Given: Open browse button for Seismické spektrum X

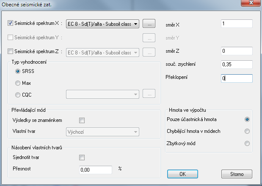Looking at the screenshot, I should click(149, 24).
